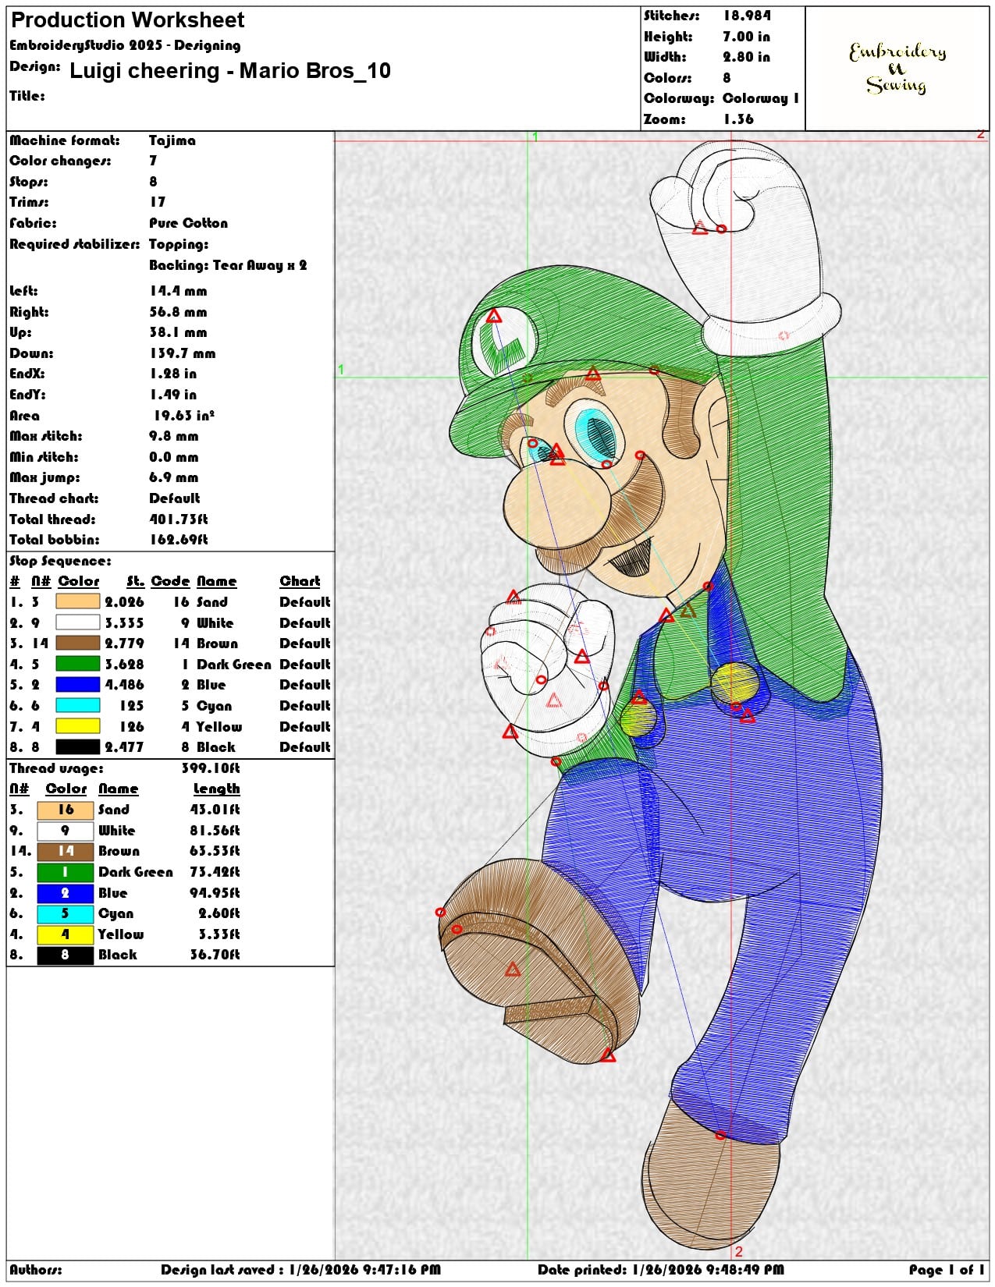Select Black thread length 36.70ft
The image size is (995, 1287).
(215, 955)
